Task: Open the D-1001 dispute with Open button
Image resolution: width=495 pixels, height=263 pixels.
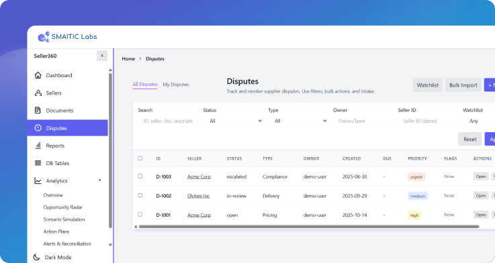Action: [x=481, y=215]
